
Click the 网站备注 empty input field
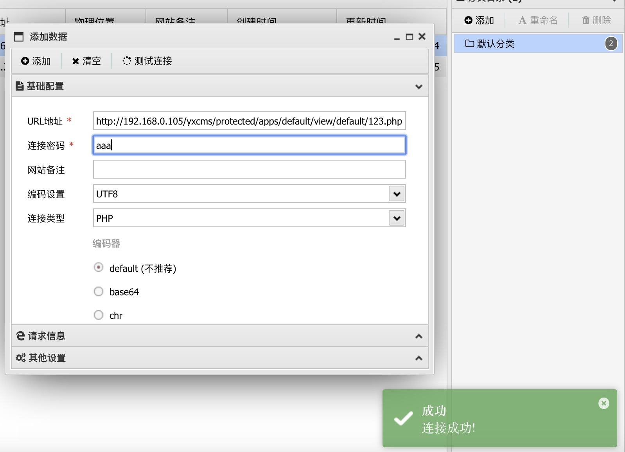tap(249, 170)
